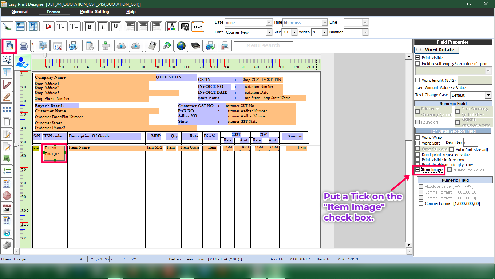The width and height of the screenshot is (495, 279).
Task: Center-align the field text
Action: point(143,27)
